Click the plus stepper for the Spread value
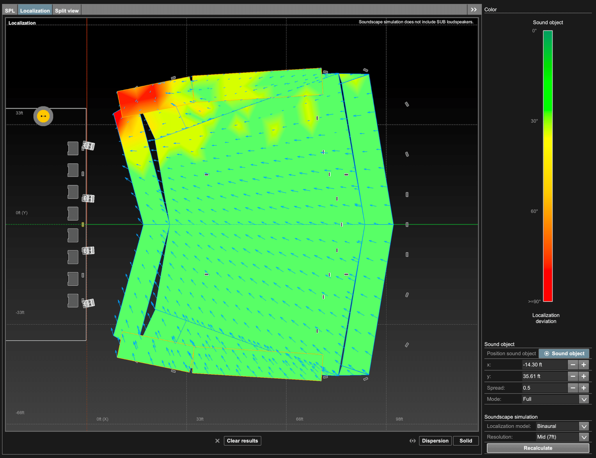596x458 pixels. [584, 388]
